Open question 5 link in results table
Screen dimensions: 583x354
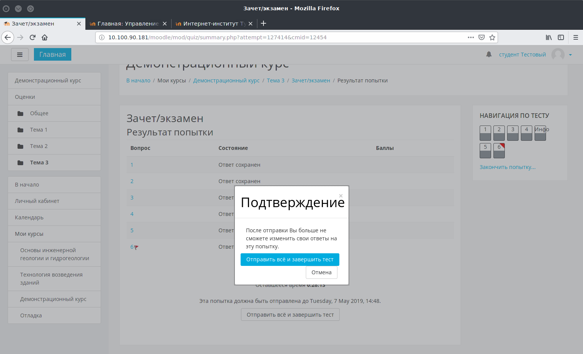132,230
